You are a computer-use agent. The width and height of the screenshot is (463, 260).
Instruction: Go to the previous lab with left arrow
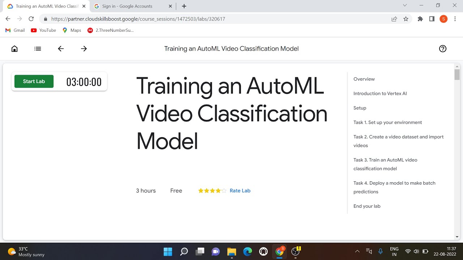pos(61,49)
